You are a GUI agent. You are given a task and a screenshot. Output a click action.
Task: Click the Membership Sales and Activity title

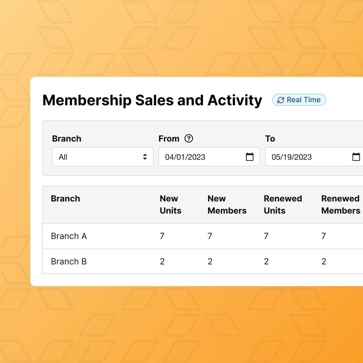152,100
